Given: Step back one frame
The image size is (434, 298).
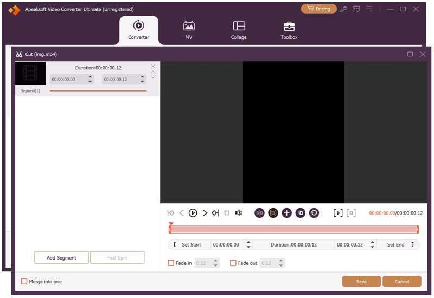Looking at the screenshot, I should coord(181,213).
